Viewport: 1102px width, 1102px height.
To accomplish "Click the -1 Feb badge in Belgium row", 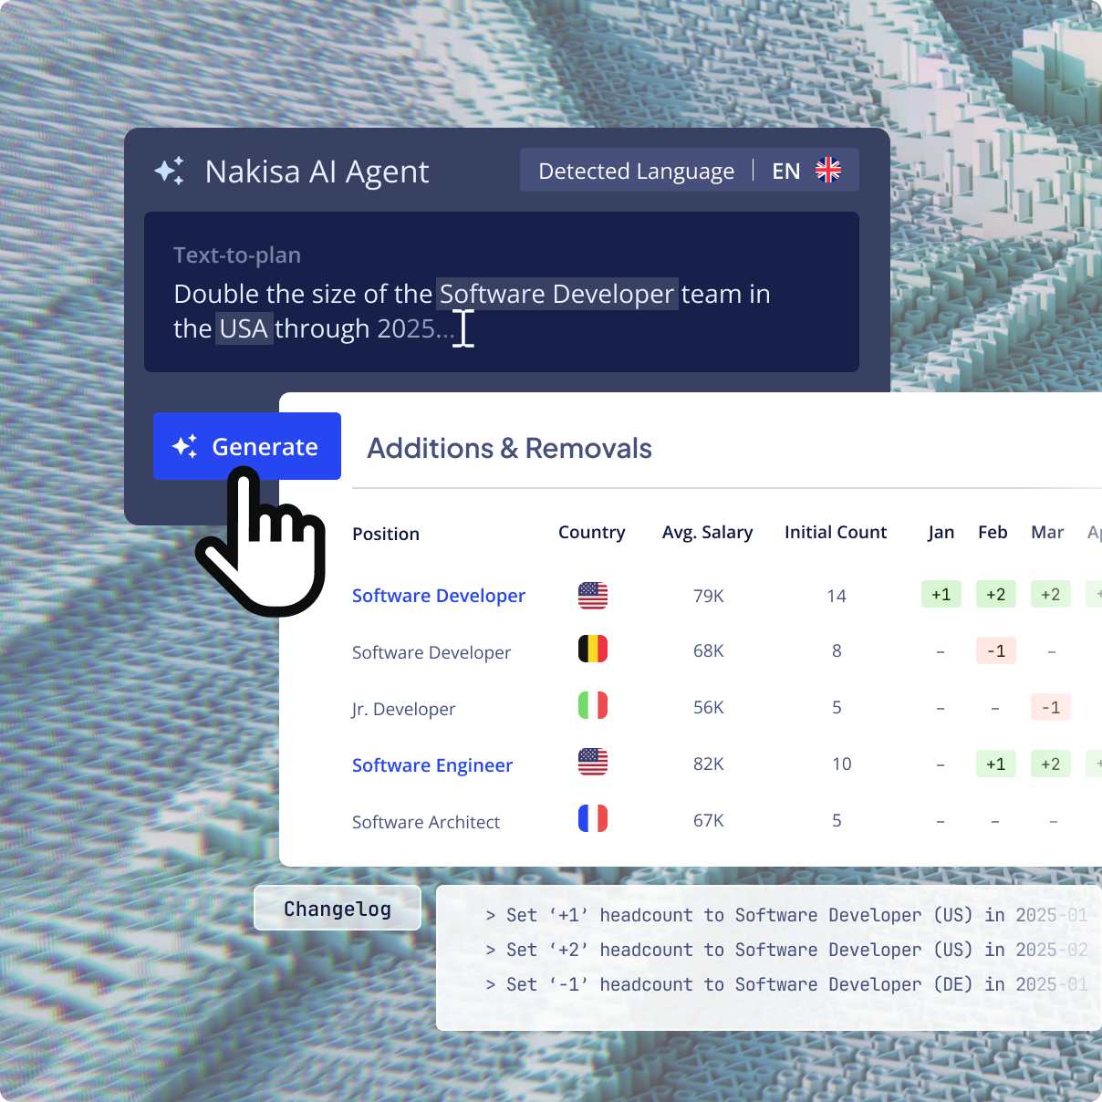I will 996,650.
